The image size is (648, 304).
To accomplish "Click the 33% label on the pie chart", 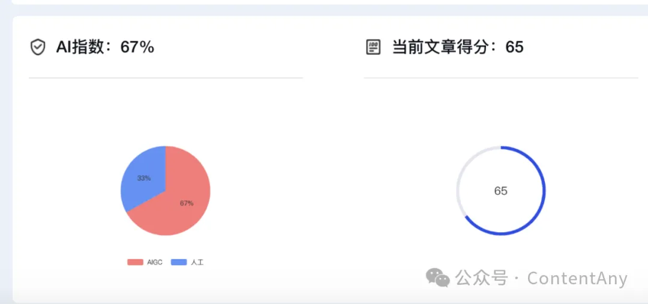I will 144,178.
